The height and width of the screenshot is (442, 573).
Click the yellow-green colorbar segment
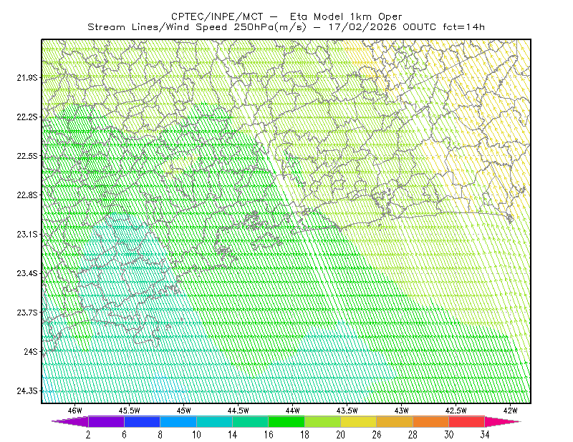click(x=323, y=421)
